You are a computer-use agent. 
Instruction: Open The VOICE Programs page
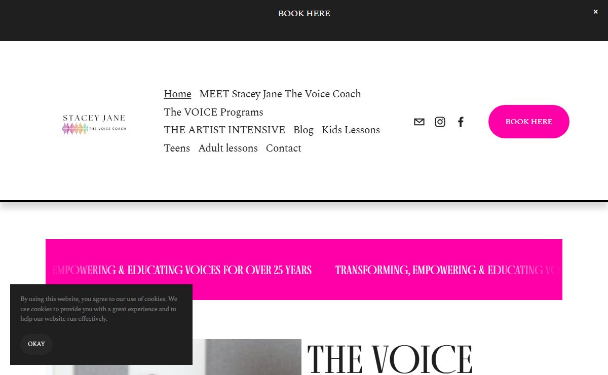click(x=213, y=112)
